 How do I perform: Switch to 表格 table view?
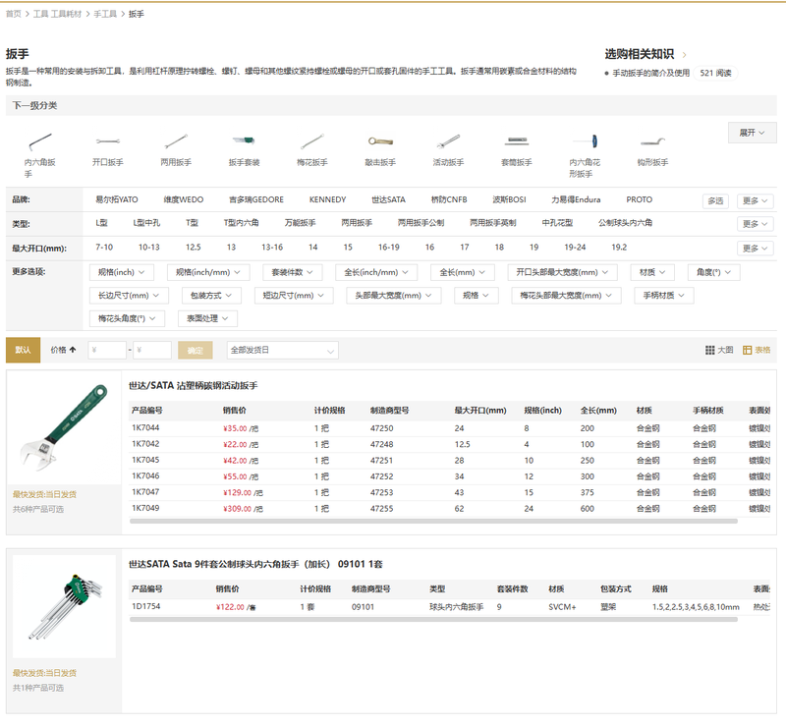(757, 350)
